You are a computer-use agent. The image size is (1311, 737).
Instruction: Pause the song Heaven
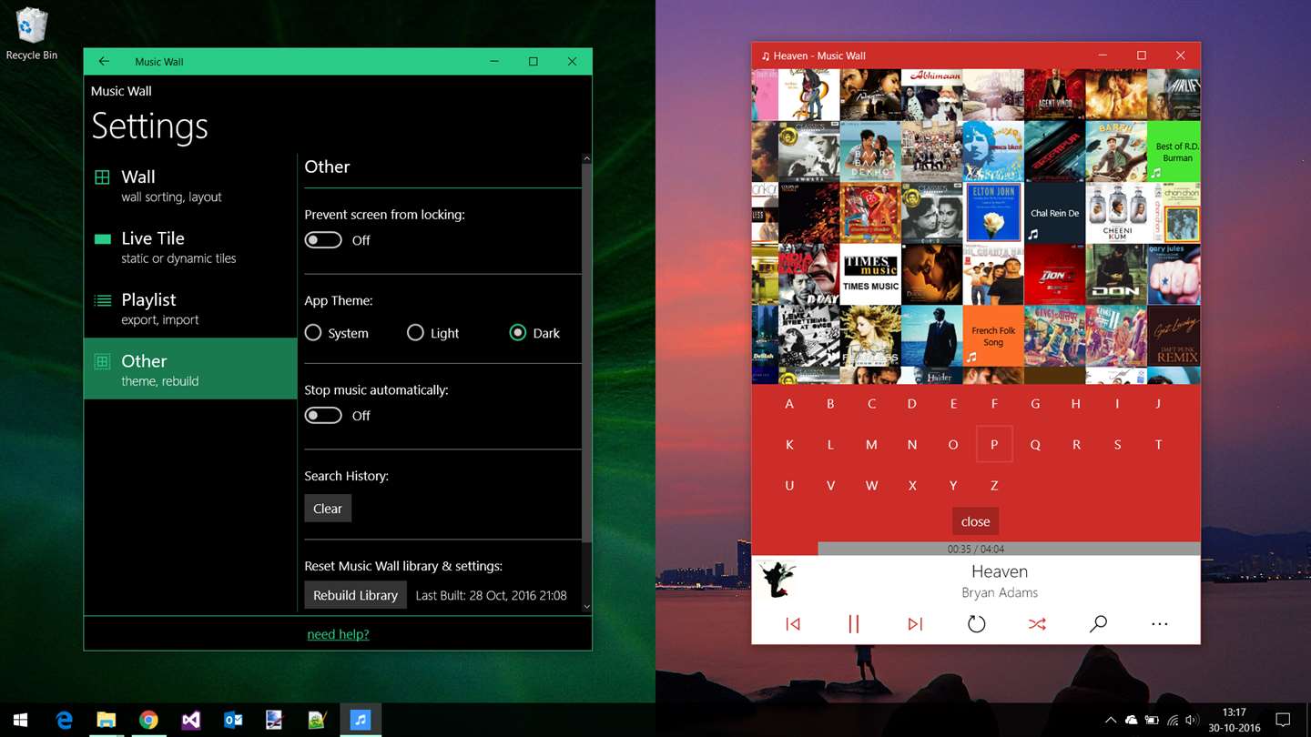pos(854,624)
